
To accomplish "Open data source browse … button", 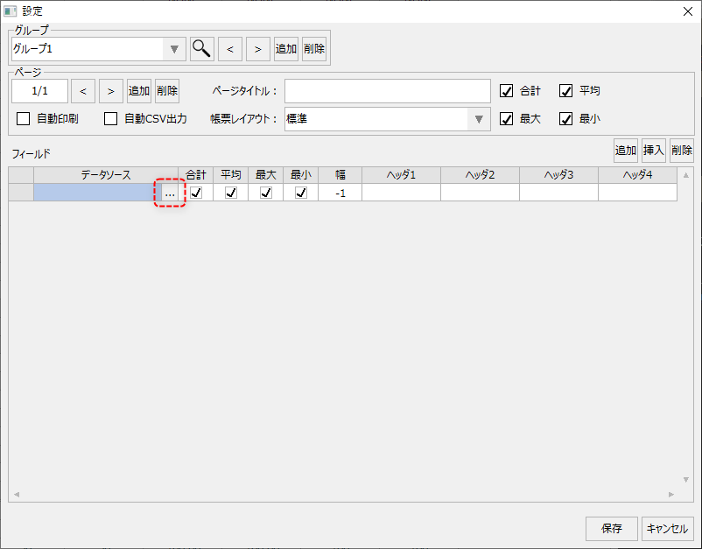I will (x=170, y=193).
